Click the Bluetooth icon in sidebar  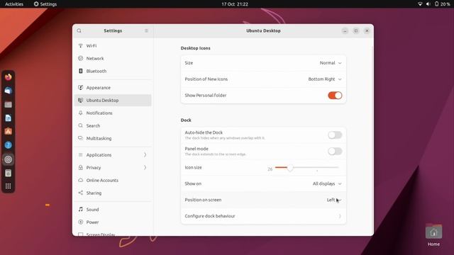[x=80, y=71]
